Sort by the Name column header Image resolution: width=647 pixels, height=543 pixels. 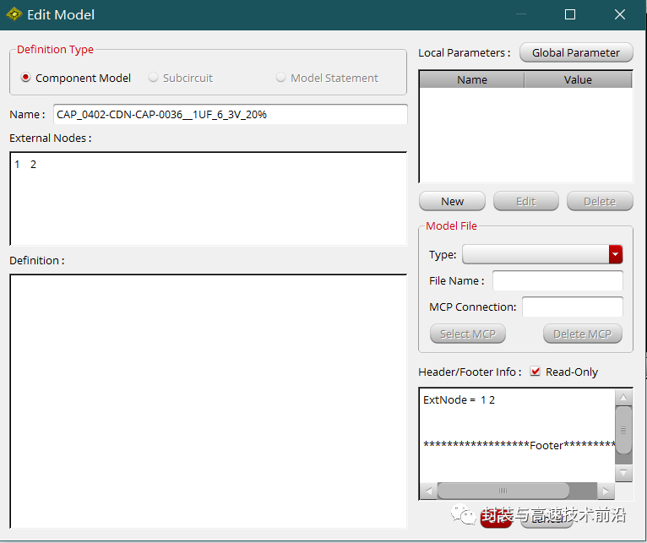472,79
